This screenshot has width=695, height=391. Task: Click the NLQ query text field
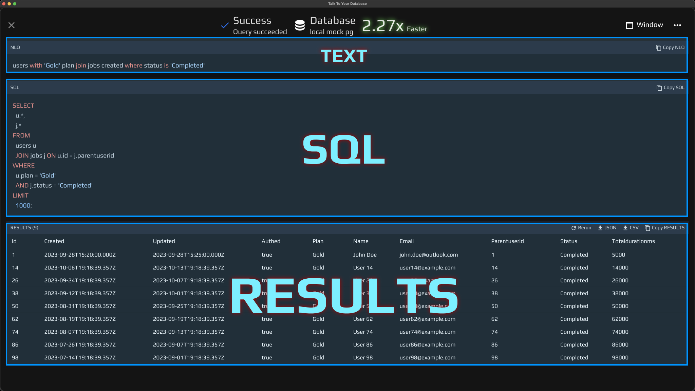[109, 66]
